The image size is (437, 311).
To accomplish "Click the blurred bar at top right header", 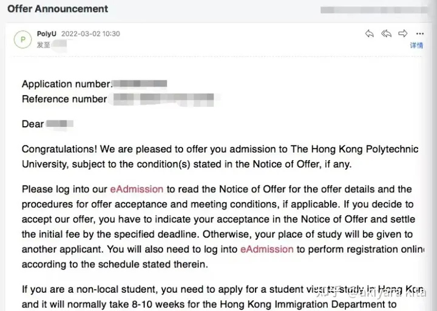I will 373,10.
